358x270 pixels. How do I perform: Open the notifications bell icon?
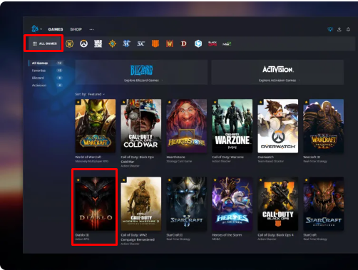[x=348, y=29]
